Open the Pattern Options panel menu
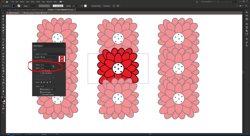The height and width of the screenshot is (136, 250). tap(64, 46)
